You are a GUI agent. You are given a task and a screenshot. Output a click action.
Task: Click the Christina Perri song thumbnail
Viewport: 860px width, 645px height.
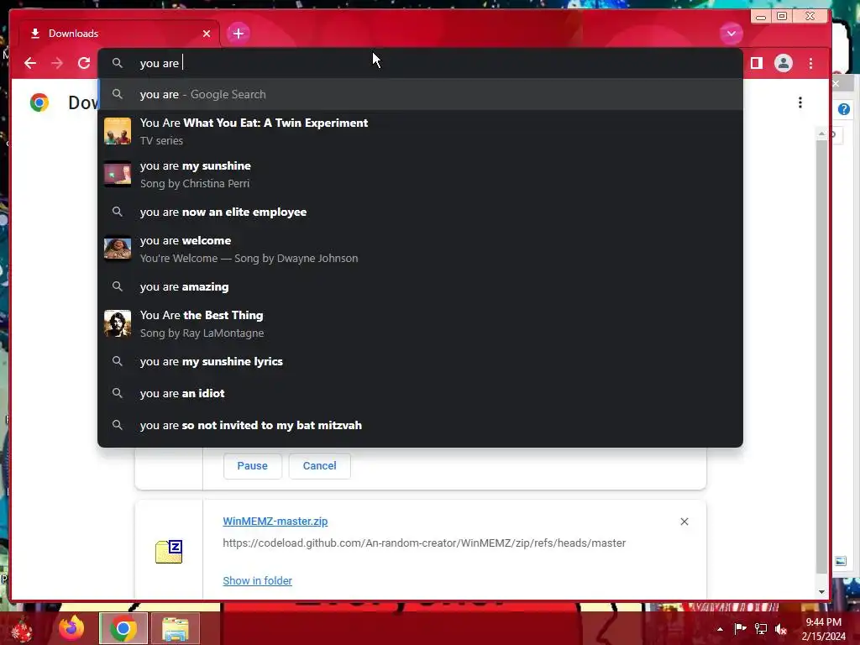[x=118, y=174]
